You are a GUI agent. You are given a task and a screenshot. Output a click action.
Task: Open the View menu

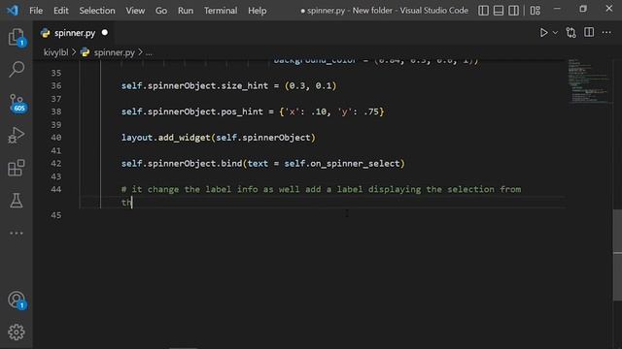[x=135, y=11]
